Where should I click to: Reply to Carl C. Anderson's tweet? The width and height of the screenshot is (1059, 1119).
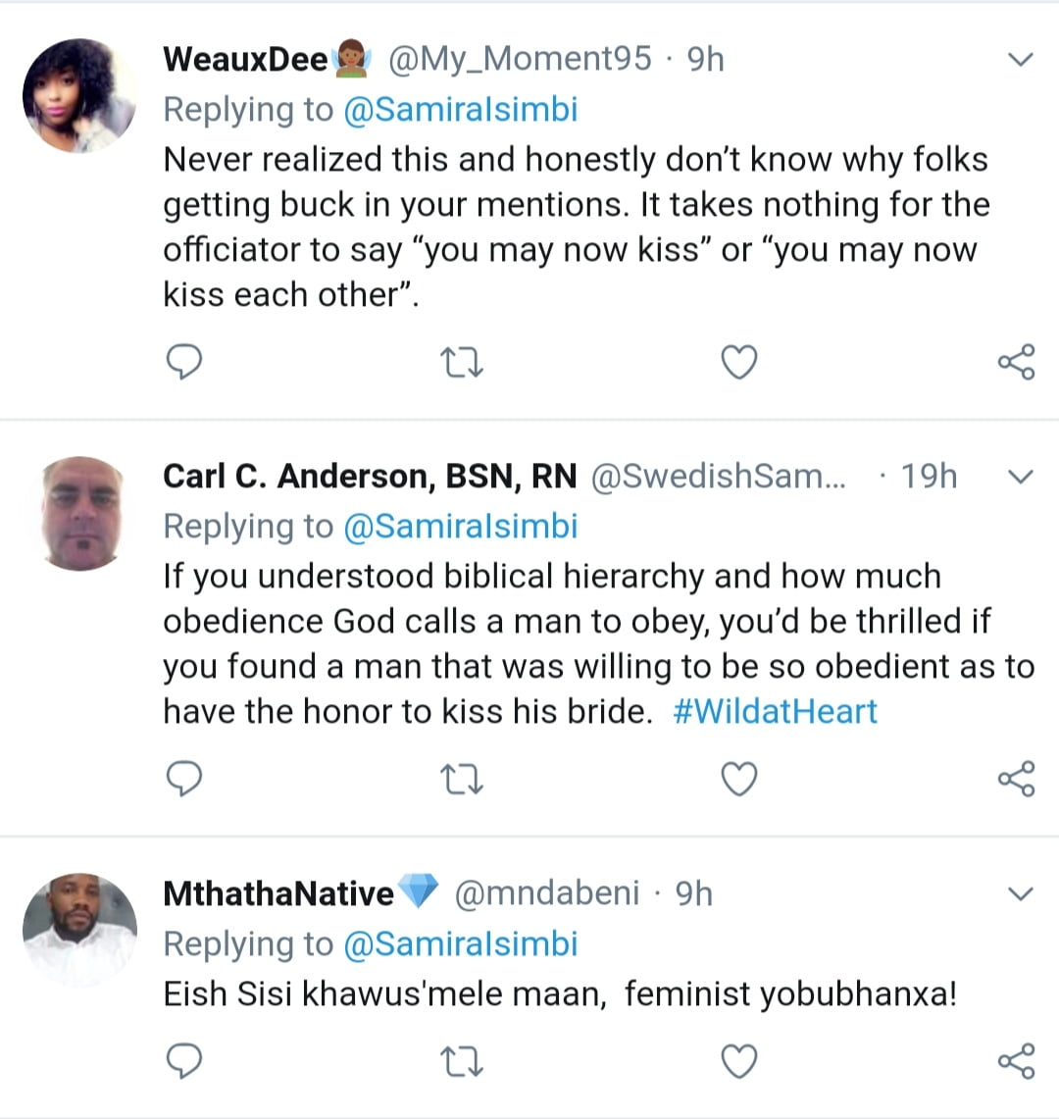(x=182, y=780)
